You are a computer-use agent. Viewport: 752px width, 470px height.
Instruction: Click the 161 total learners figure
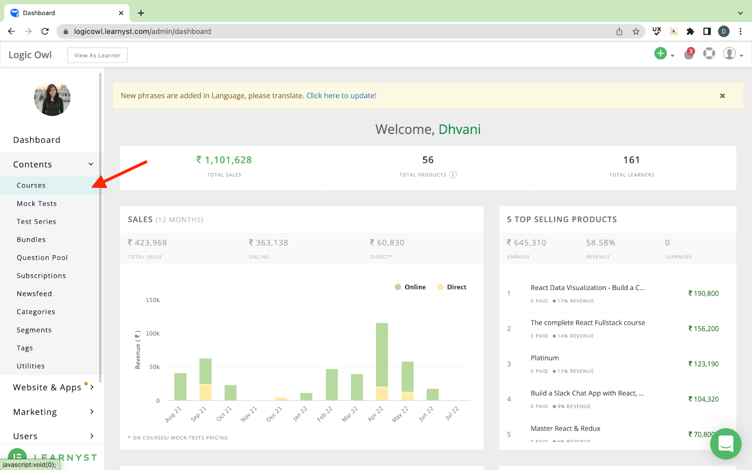pos(632,160)
